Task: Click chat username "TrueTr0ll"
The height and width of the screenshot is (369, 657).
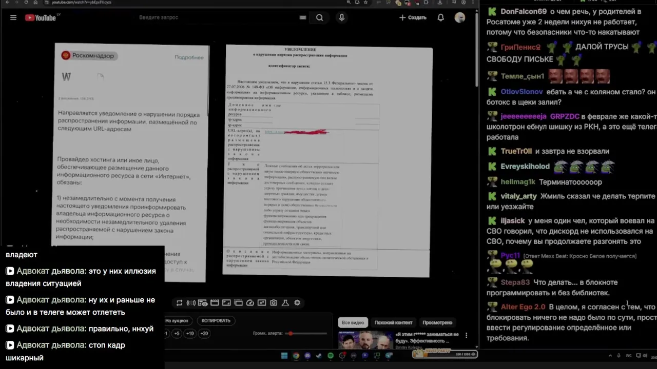Action: (516, 151)
